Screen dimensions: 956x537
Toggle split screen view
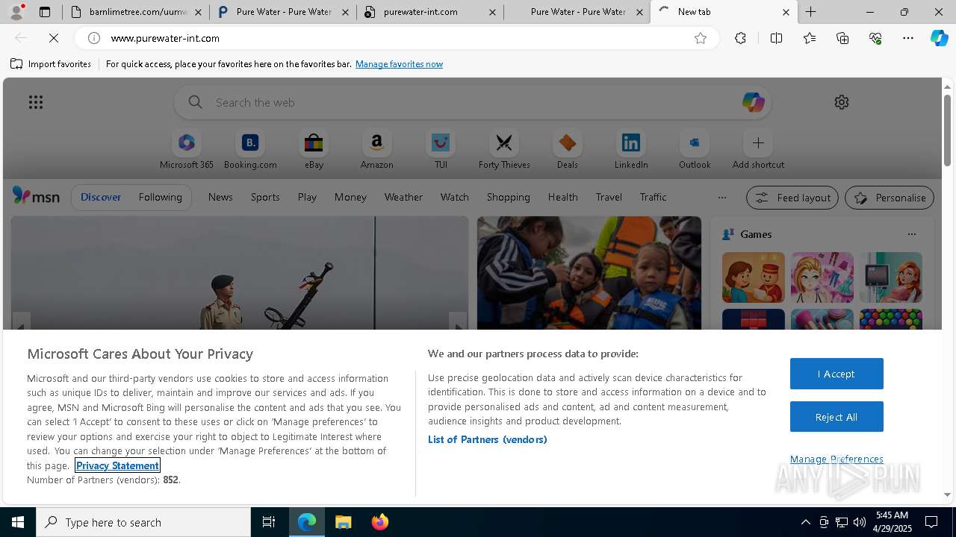[x=776, y=38]
